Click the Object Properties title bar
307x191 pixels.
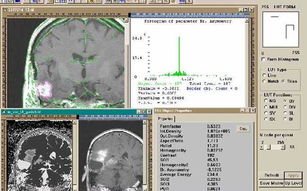click(x=205, y=111)
